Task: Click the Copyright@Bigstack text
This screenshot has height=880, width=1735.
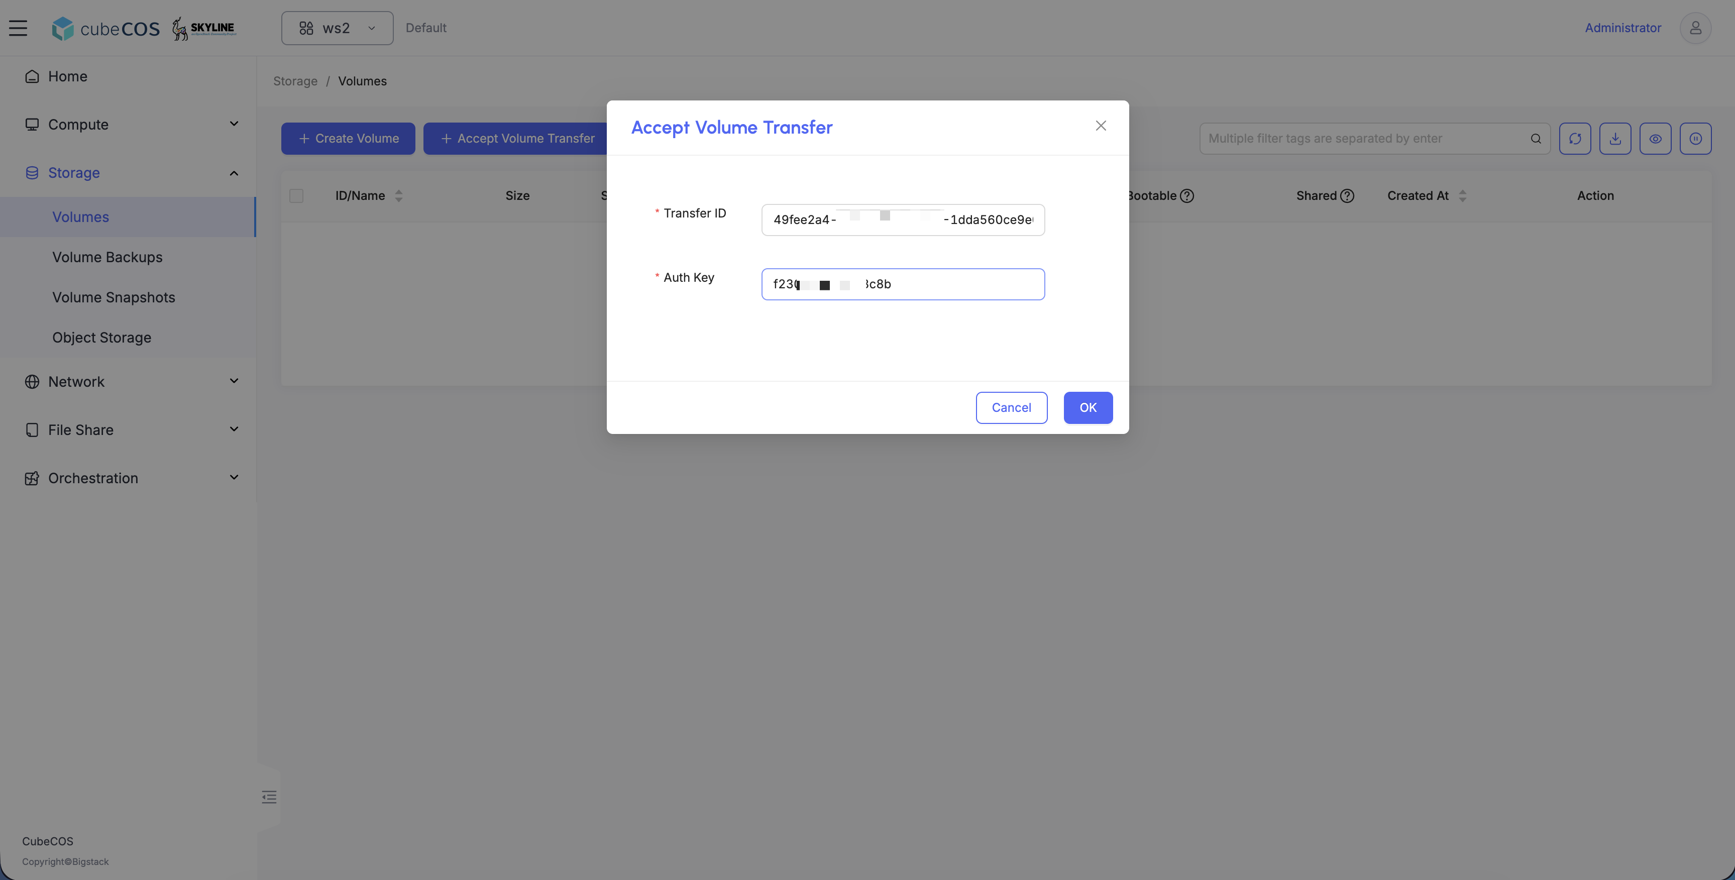Action: coord(65,862)
